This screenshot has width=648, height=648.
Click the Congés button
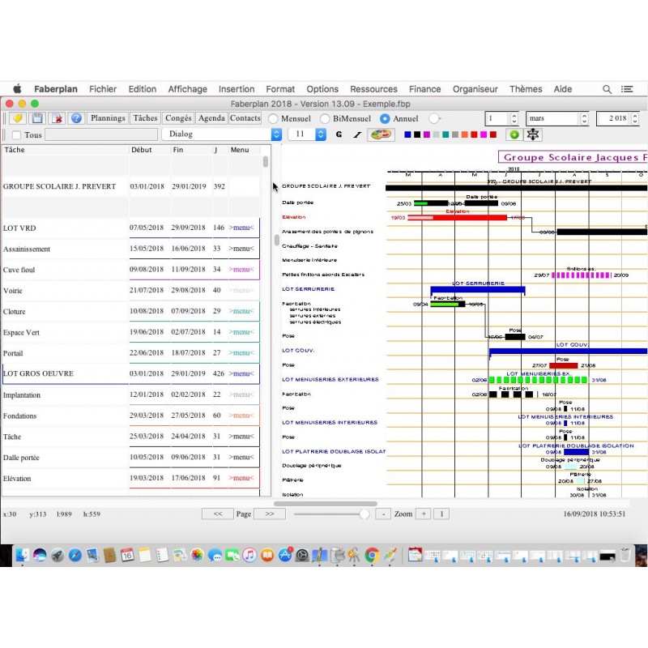click(178, 118)
